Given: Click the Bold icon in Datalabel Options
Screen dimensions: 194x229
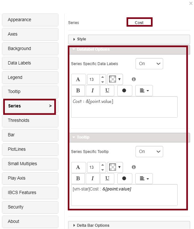Looking at the screenshot, I should tap(78, 91).
